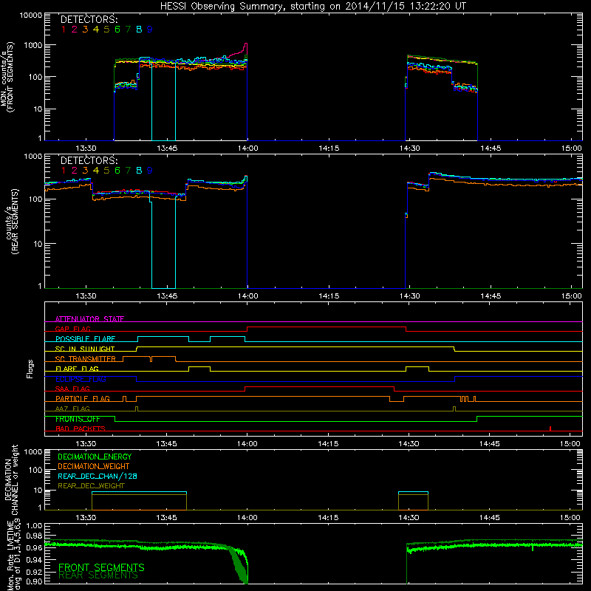This screenshot has height=591, width=591.
Task: Click the DECIMATION_ENERGY legend entry
Action: coord(95,457)
